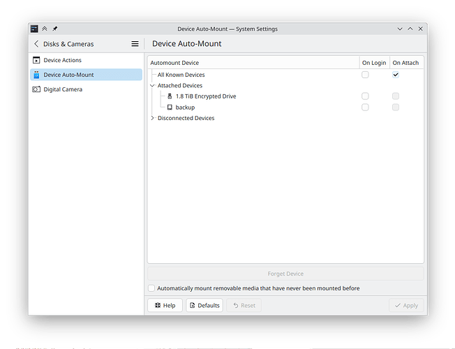
Task: Toggle On Login for All Known Devices
Action: tap(365, 75)
